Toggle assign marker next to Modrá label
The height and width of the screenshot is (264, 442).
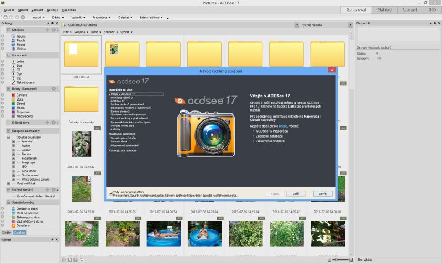tap(3, 108)
